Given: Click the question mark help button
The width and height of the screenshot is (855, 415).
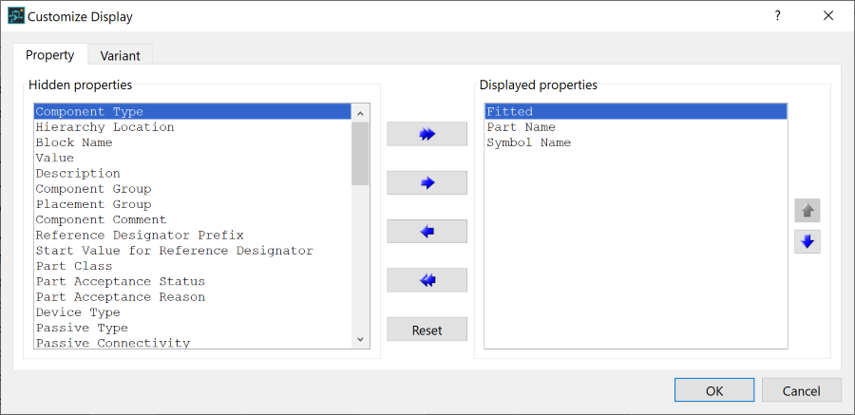Looking at the screenshot, I should click(x=777, y=16).
